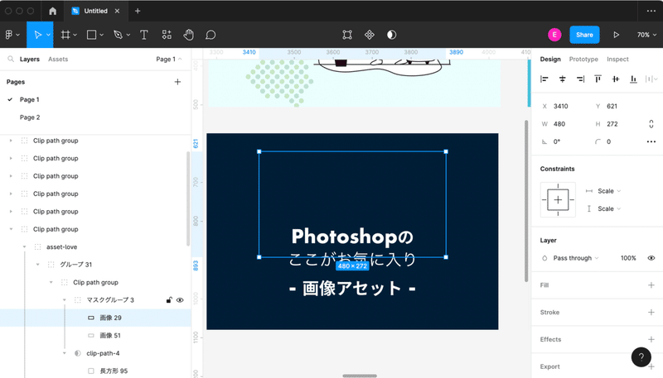This screenshot has height=378, width=663.
Task: Toggle constrain proportions lock
Action: 651,123
